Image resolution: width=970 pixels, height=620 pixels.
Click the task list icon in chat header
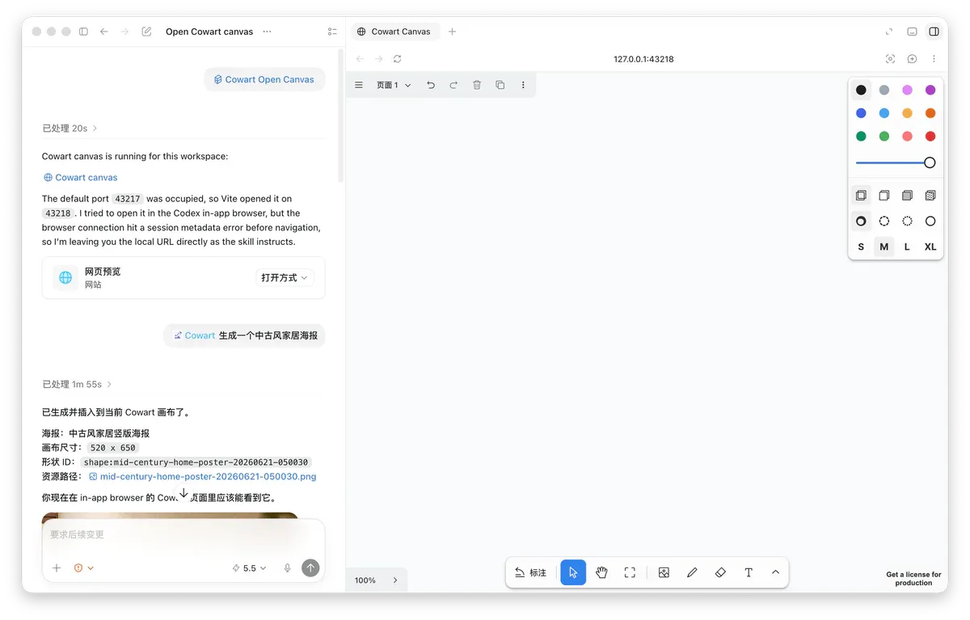(332, 32)
